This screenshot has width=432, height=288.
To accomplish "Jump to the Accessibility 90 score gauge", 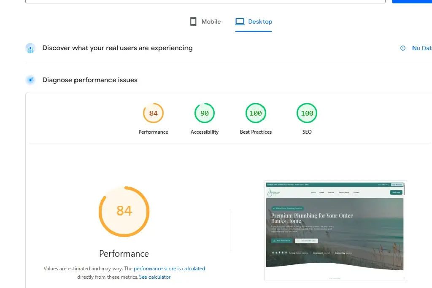I will (x=205, y=113).
